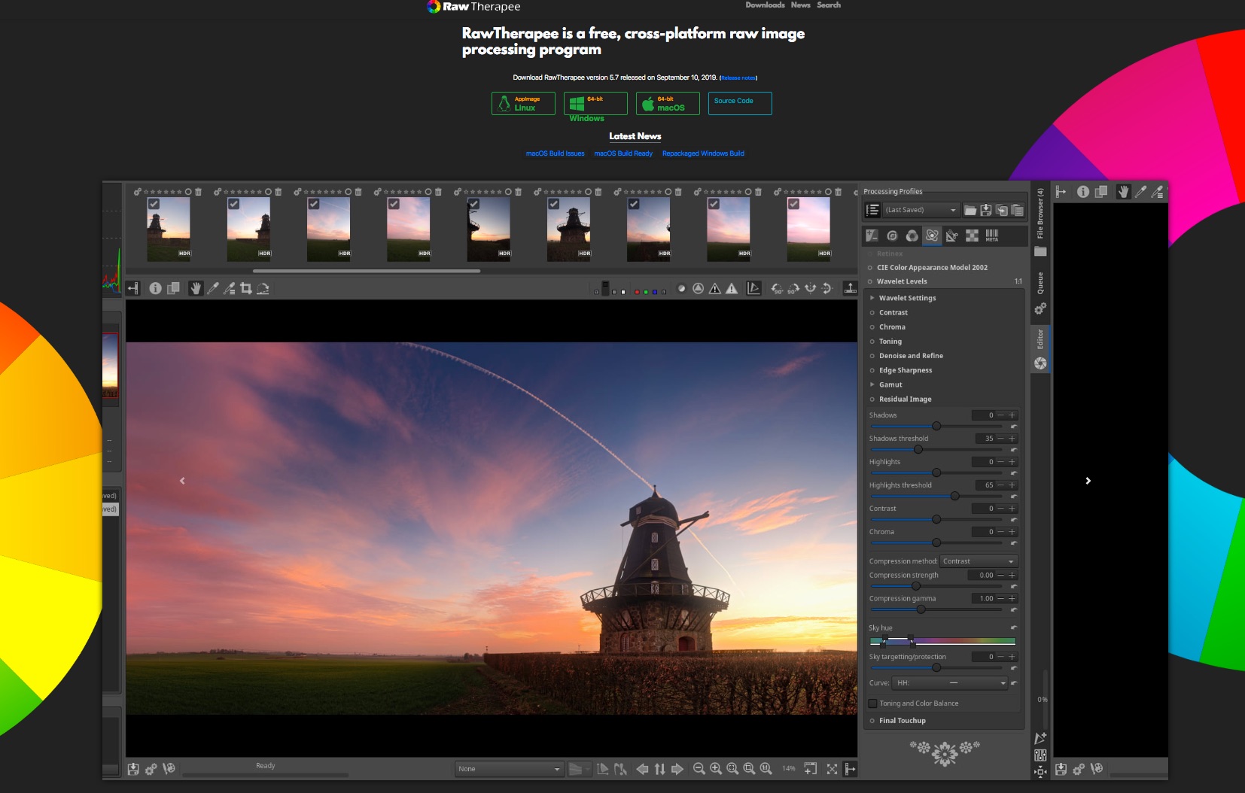Switch to the Queue vertical tab
The width and height of the screenshot is (1245, 793).
[x=1040, y=284]
